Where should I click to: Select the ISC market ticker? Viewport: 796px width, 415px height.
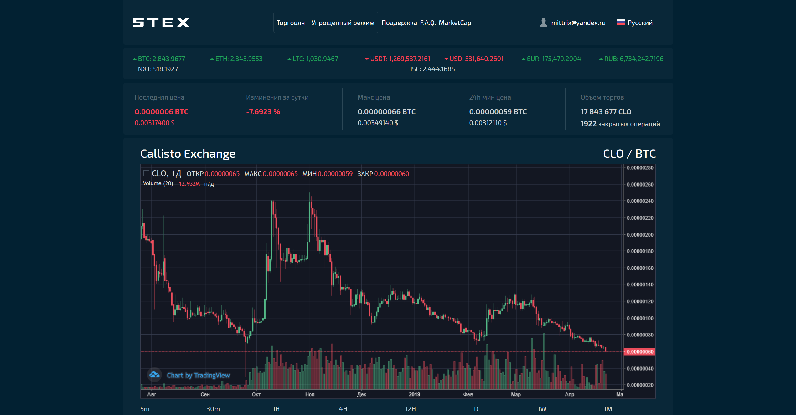tap(432, 69)
